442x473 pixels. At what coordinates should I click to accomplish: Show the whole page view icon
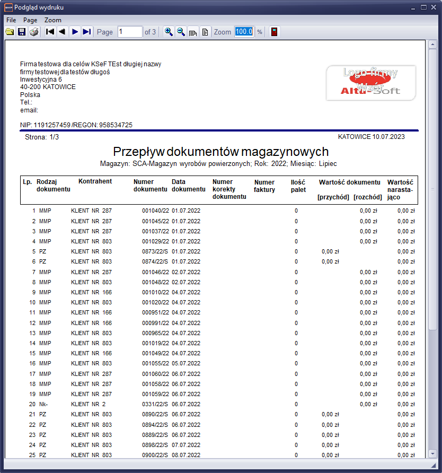pyautogui.click(x=205, y=32)
